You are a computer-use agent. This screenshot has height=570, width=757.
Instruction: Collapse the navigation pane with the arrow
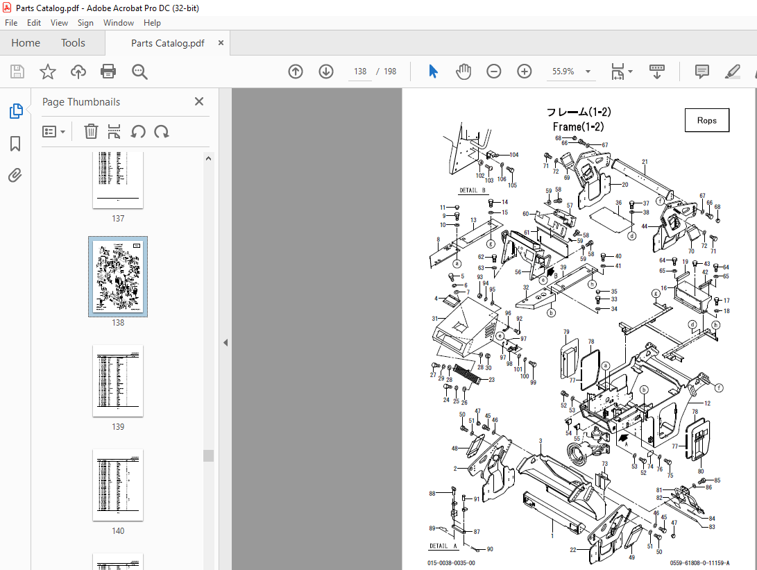226,342
